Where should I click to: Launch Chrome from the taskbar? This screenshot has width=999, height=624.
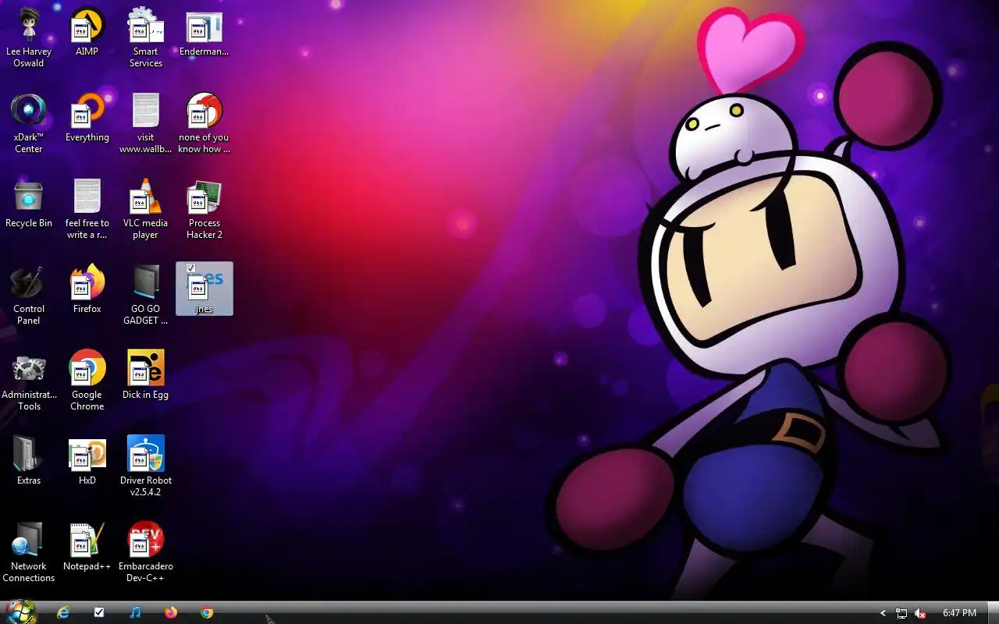pyautogui.click(x=207, y=612)
